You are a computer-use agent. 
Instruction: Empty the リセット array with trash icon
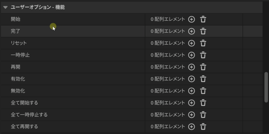pyautogui.click(x=203, y=43)
